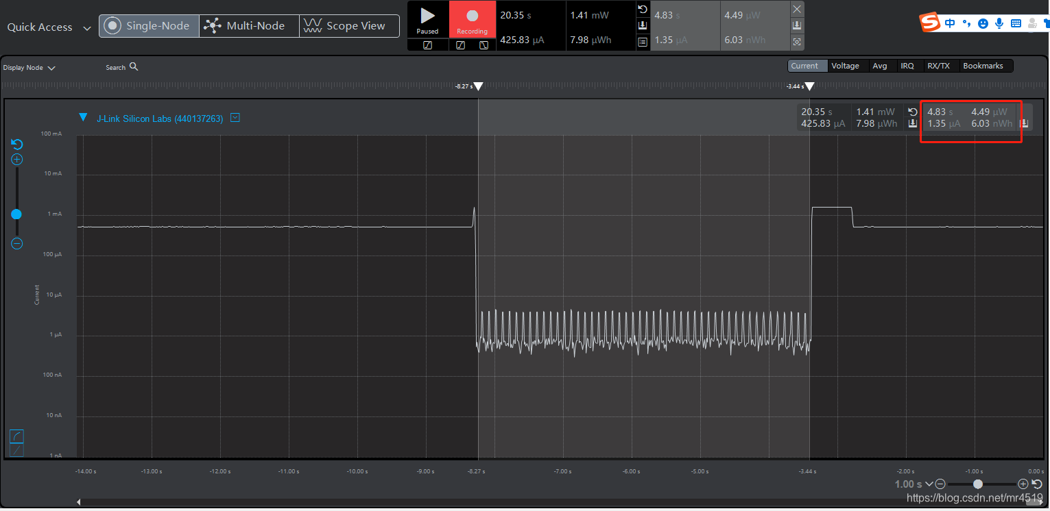Save total session data in top toolbar
1050x511 pixels.
click(643, 25)
